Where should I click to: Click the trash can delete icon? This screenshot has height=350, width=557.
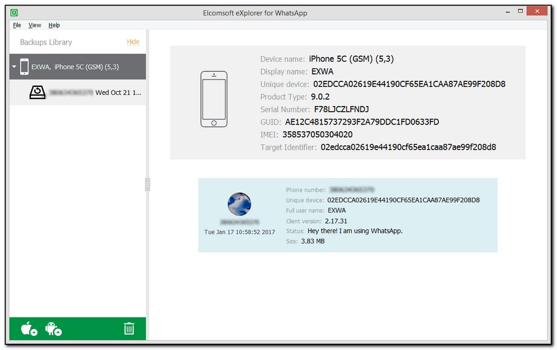pos(129,328)
